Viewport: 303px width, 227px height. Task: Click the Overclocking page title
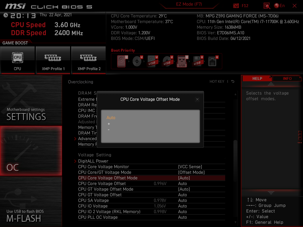[80, 82]
